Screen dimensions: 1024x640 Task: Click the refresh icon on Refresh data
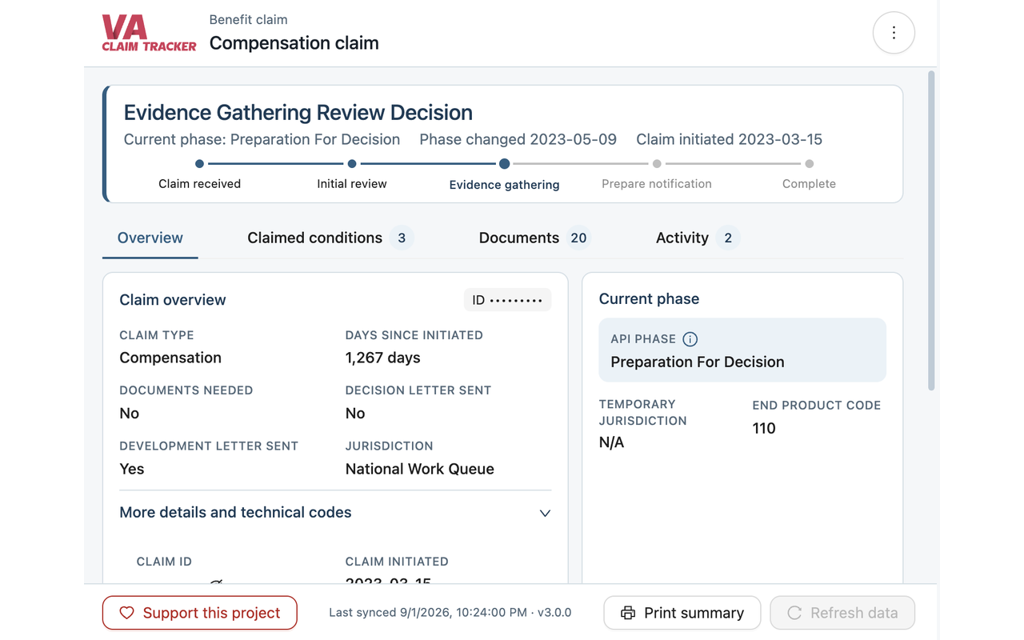tap(794, 613)
